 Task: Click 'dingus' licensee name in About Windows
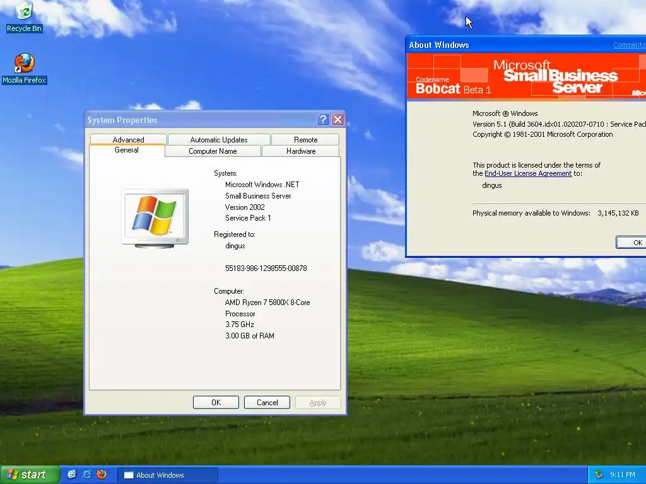492,186
